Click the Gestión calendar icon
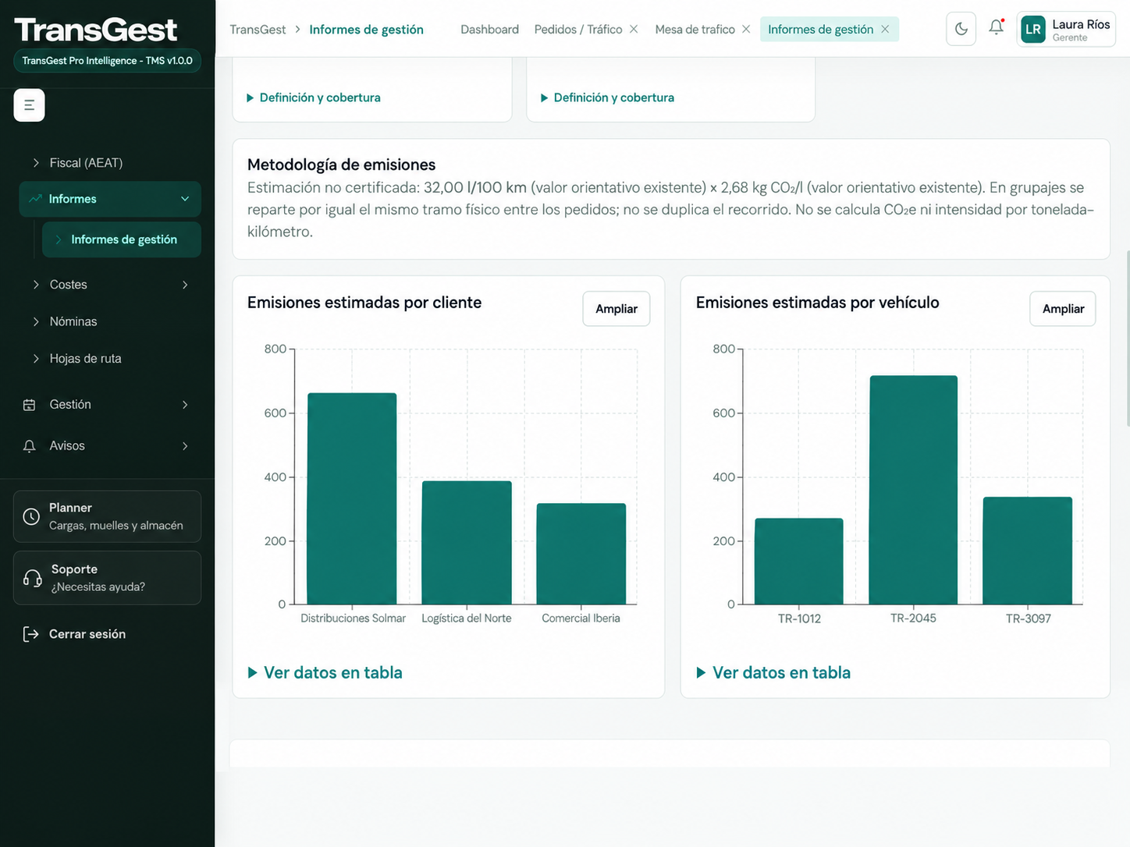Screen dimensions: 1130x847 pos(30,405)
